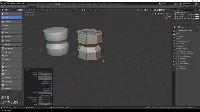
Task: Open the Shading dropdown
Action: tap(168, 10)
